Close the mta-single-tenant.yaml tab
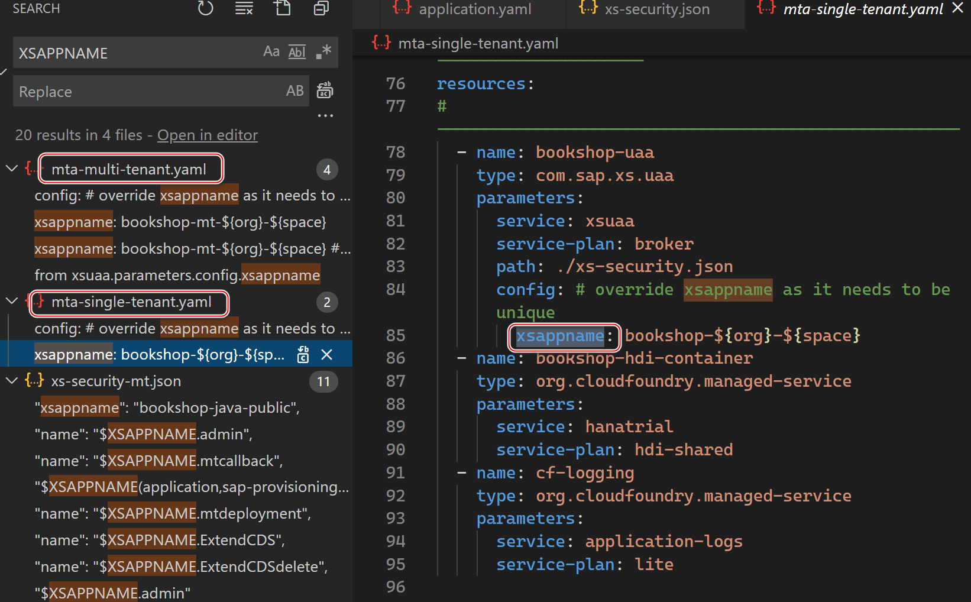This screenshot has width=971, height=602. pos(957,8)
